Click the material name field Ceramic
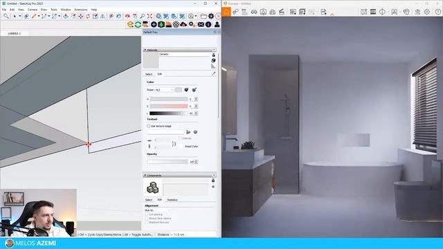Viewport: 443px width, 249px height. [x=184, y=54]
